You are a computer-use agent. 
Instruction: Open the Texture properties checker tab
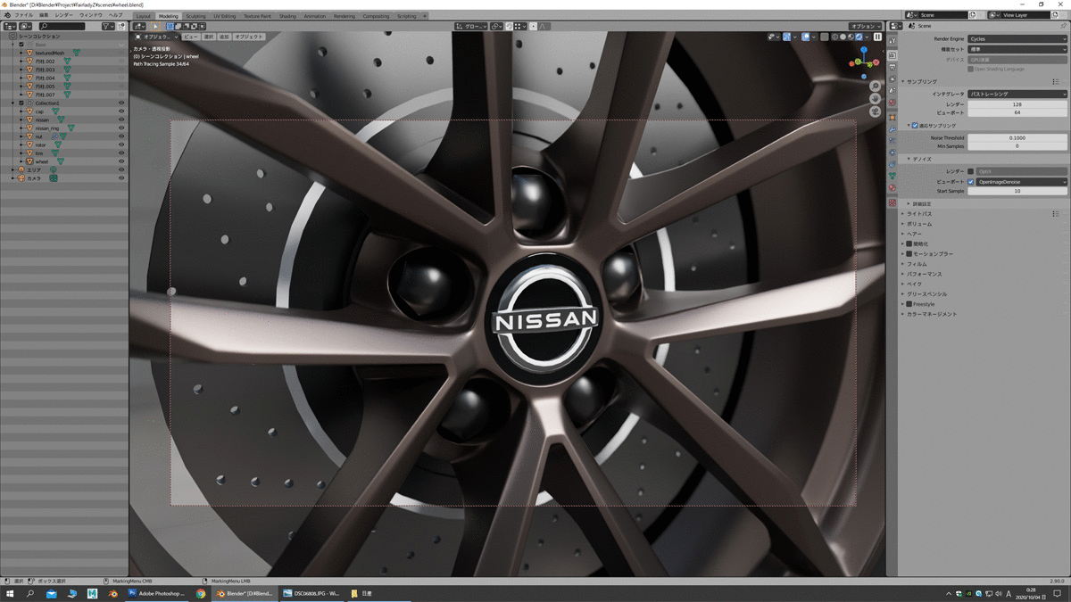tap(892, 202)
